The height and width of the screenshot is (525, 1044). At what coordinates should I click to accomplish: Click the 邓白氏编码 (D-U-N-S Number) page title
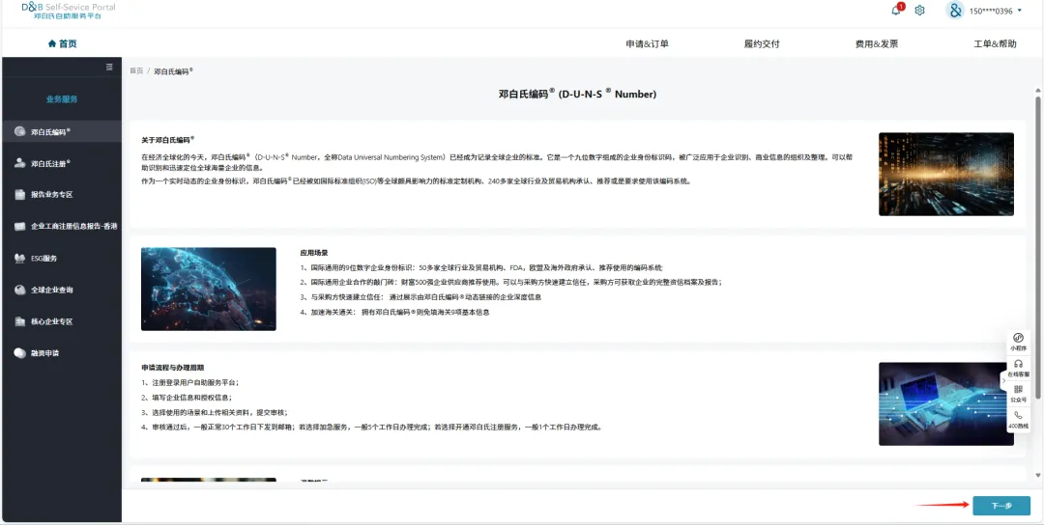click(577, 95)
